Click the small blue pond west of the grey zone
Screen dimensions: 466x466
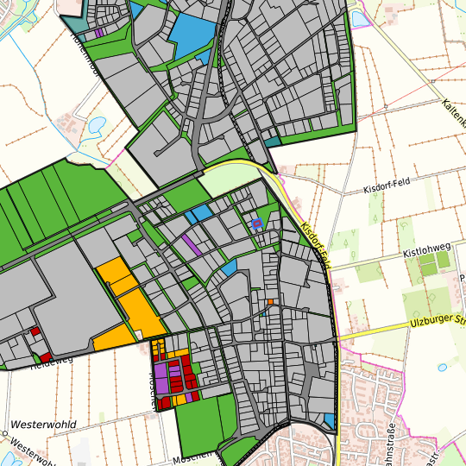tap(98, 125)
